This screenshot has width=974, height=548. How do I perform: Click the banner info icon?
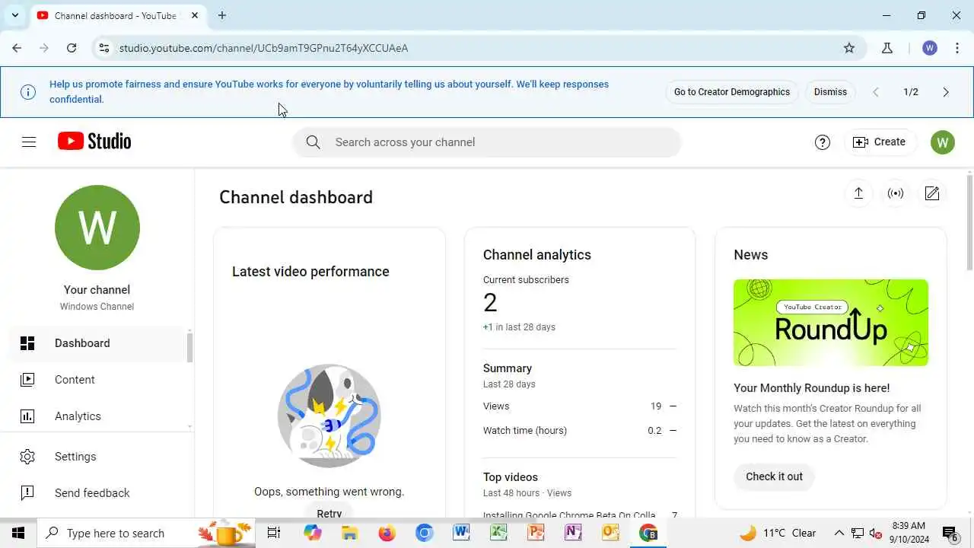[x=28, y=92]
